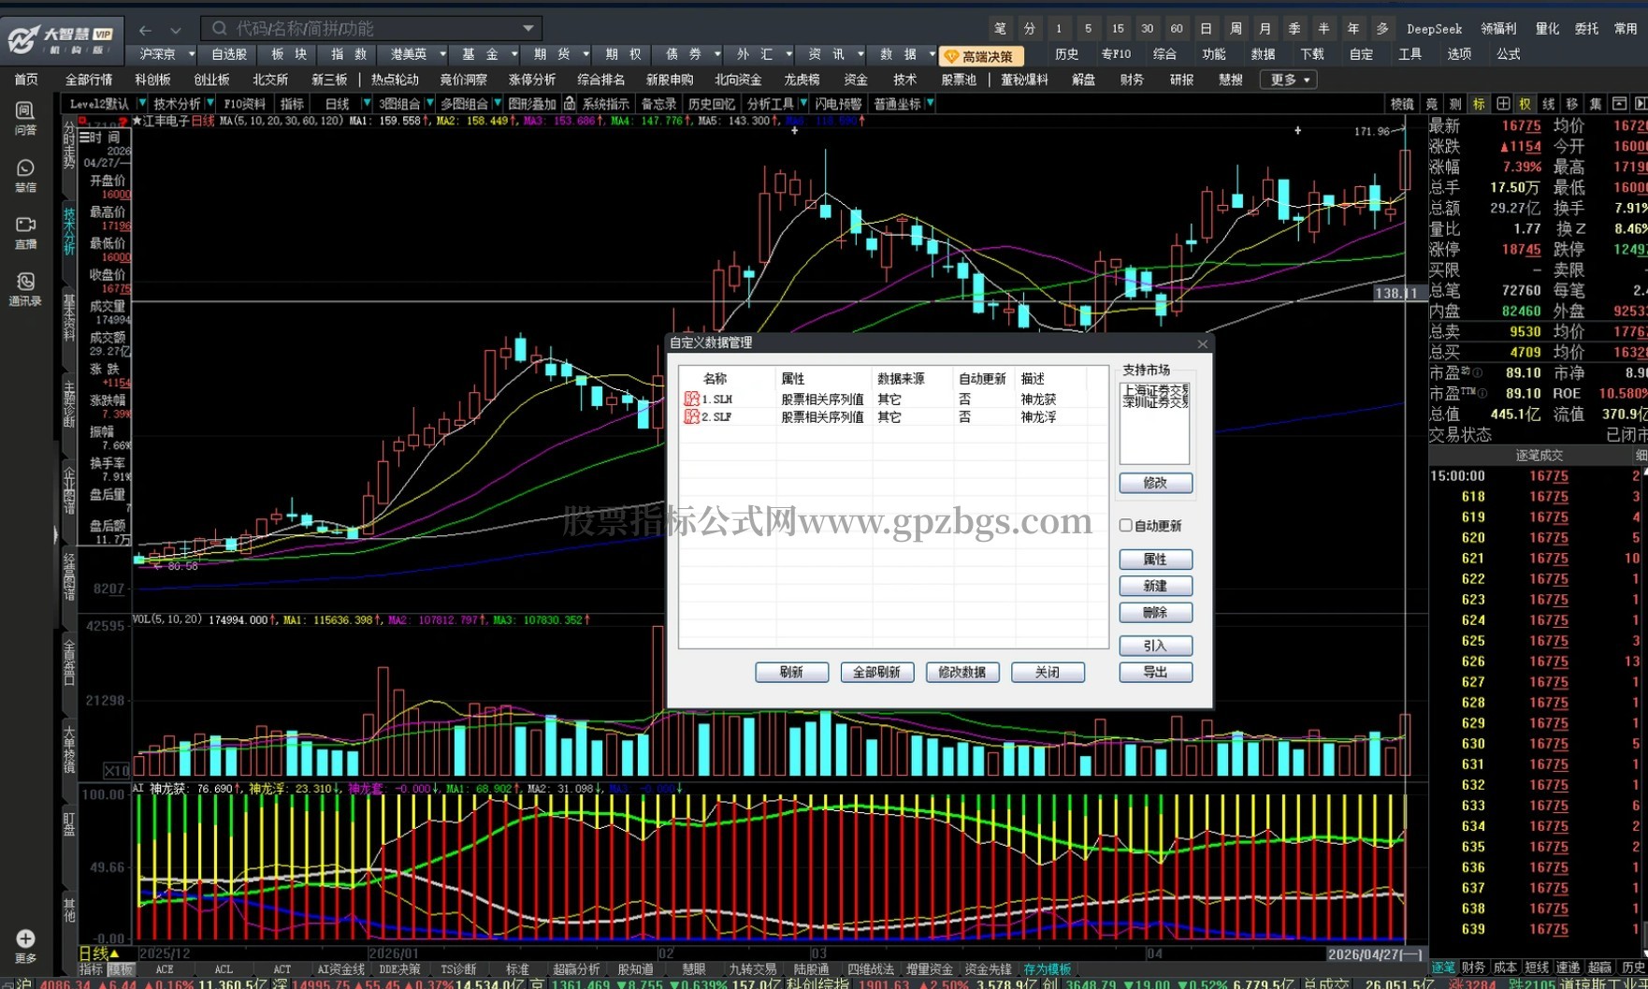Expand the 普通坐标 dropdown arrow
1648x989 pixels.
(931, 104)
